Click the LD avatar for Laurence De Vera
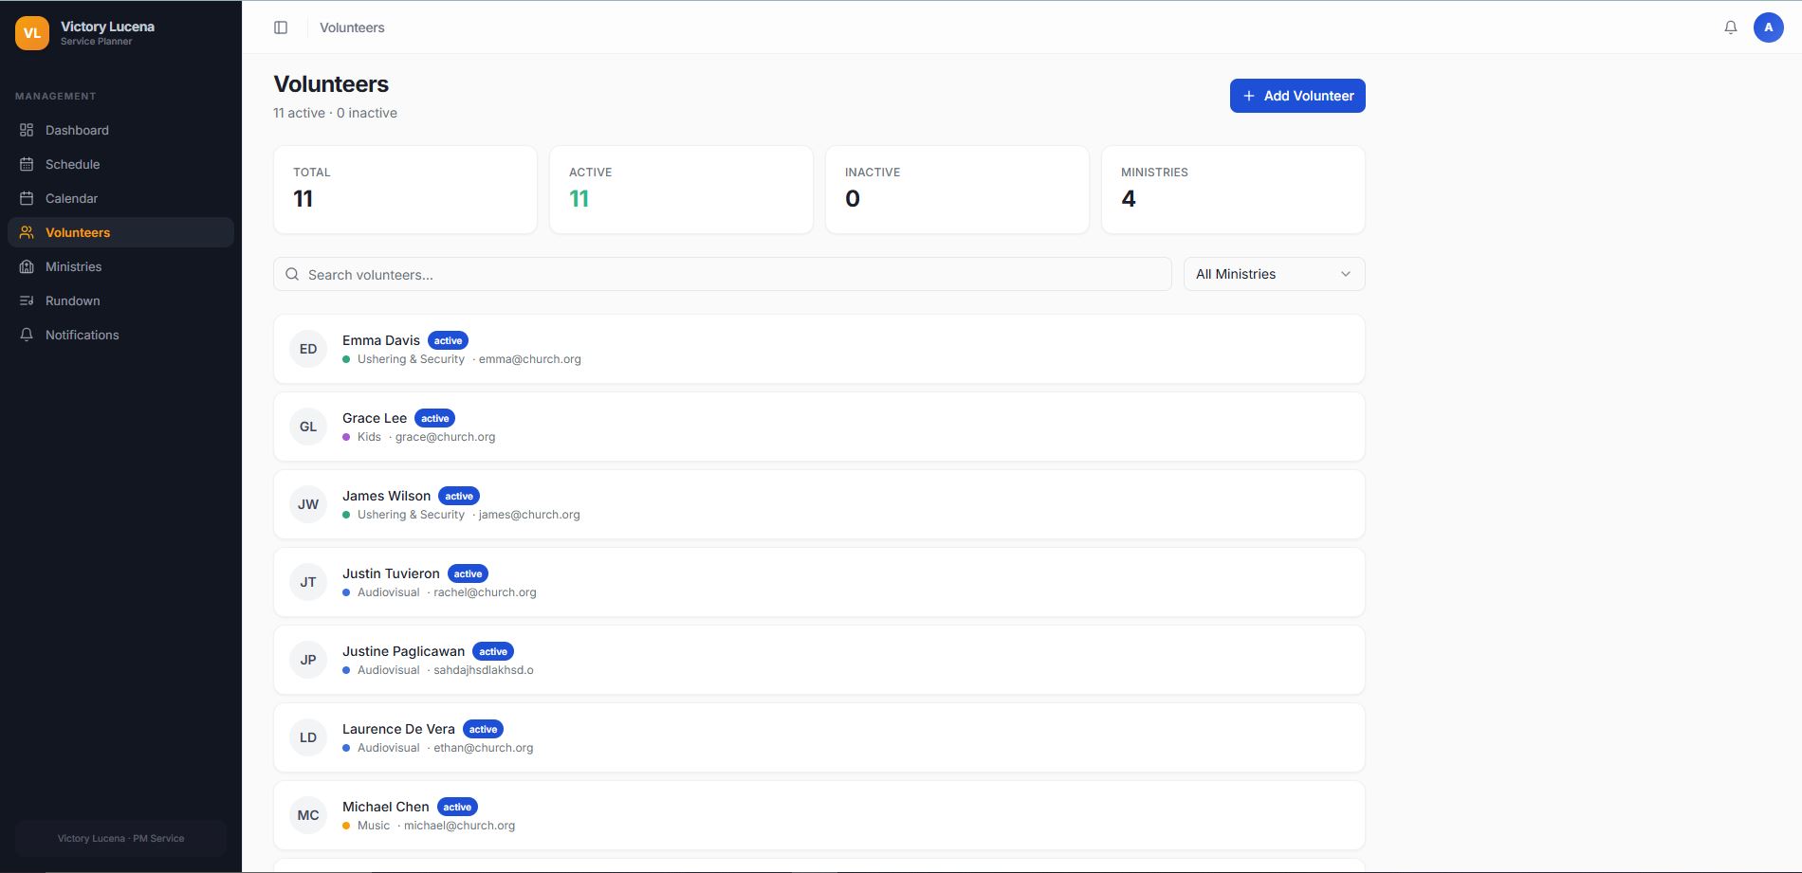This screenshot has width=1802, height=873. coord(308,737)
